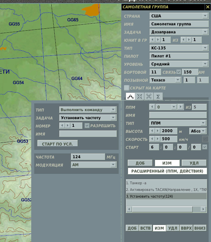This screenshot has width=211, height=242.
Task: Select action 2. Активировать TACAN
Action: (x=166, y=190)
